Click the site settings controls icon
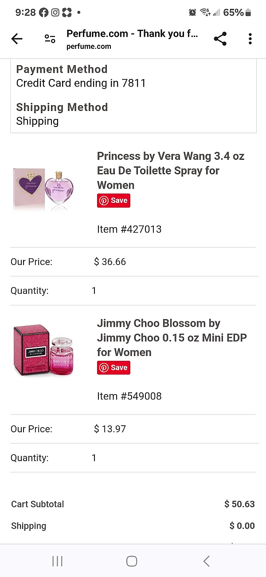The width and height of the screenshot is (266, 577). 50,39
